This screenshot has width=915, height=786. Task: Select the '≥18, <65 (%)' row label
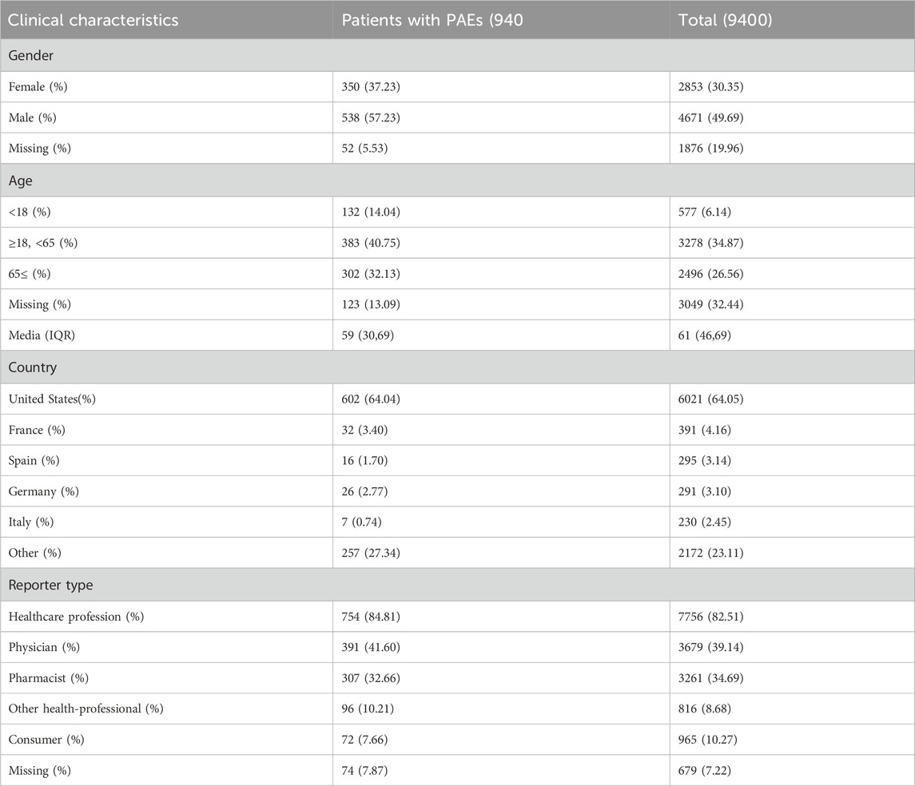click(42, 243)
